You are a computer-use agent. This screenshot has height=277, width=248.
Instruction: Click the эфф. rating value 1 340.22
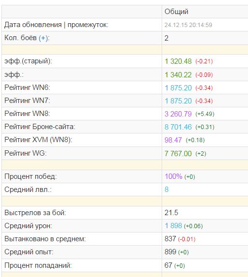tap(178, 75)
